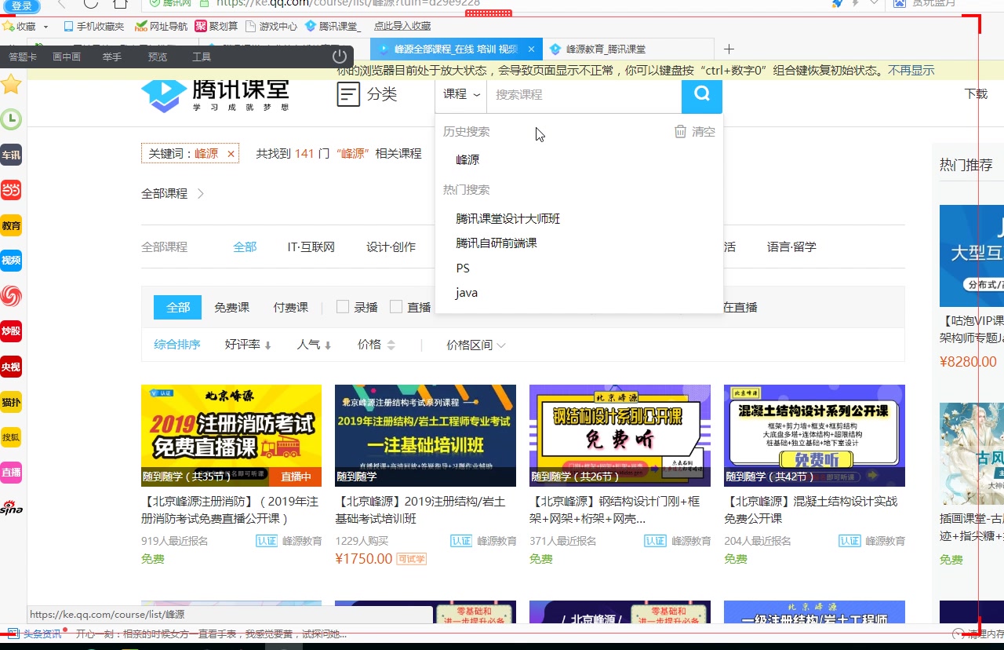
Task: Click 举手 on overlay toolbar
Action: tap(112, 57)
